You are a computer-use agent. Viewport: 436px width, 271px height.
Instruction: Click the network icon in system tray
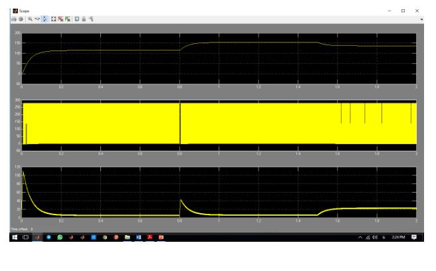point(368,237)
